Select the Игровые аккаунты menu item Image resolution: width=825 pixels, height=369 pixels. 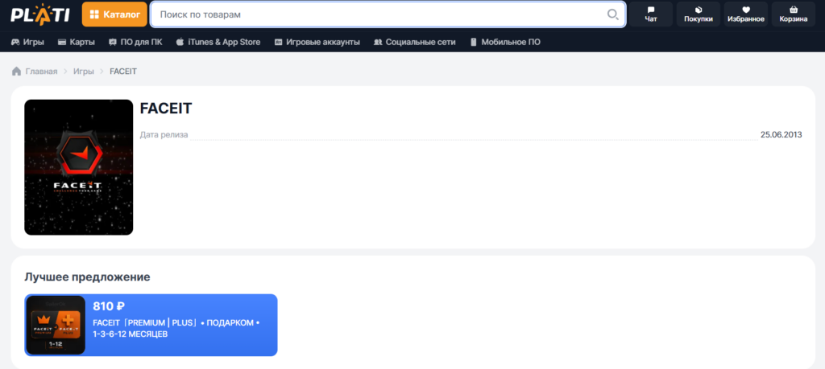pos(317,42)
